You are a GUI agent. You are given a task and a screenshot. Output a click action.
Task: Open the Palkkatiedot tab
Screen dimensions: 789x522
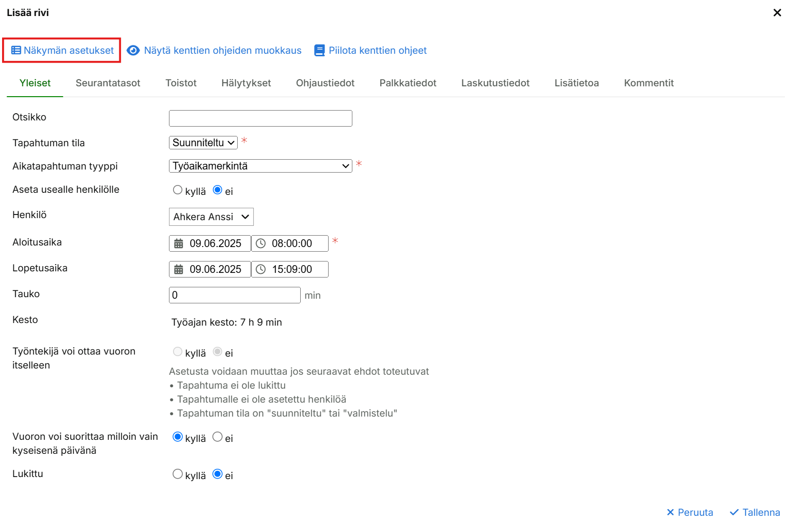click(408, 83)
